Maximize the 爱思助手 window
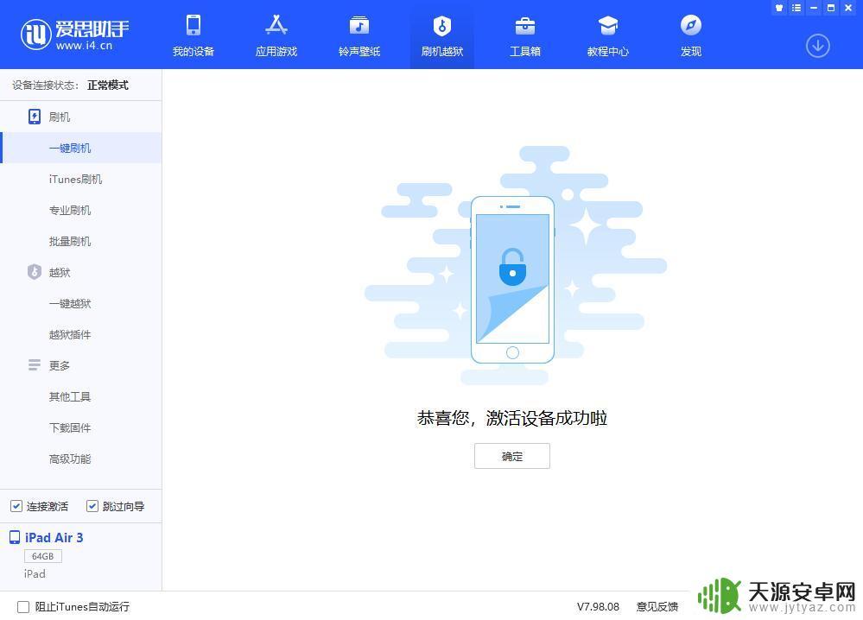 [x=831, y=8]
